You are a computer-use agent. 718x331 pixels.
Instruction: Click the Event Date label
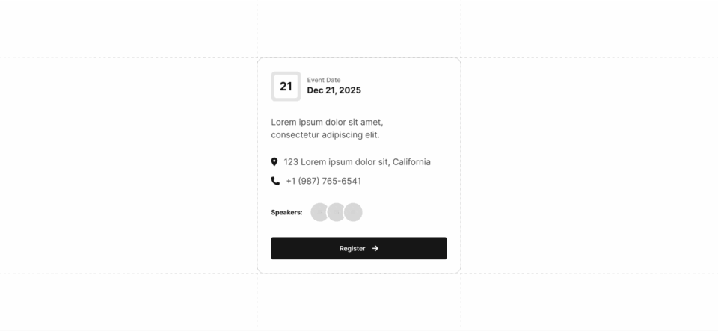pos(324,80)
